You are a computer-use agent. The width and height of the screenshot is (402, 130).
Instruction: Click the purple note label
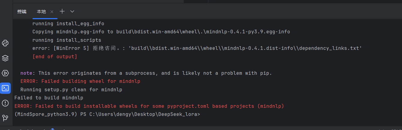tap(26, 73)
